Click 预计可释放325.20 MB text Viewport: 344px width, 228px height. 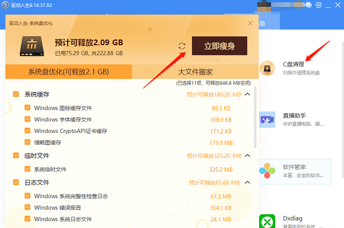coord(214,156)
